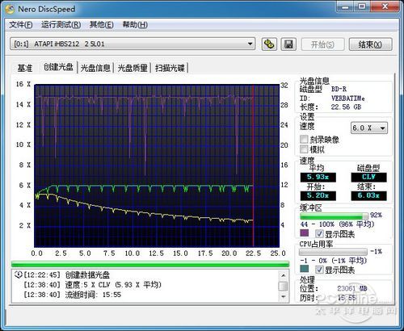Image resolution: width=404 pixels, height=331 pixels.
Task: Click the 结束(X) button
Action: tap(370, 44)
